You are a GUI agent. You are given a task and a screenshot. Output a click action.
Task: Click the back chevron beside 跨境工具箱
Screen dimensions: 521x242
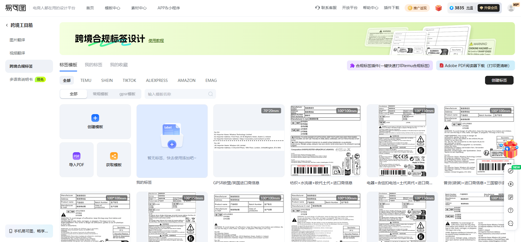pos(7,25)
